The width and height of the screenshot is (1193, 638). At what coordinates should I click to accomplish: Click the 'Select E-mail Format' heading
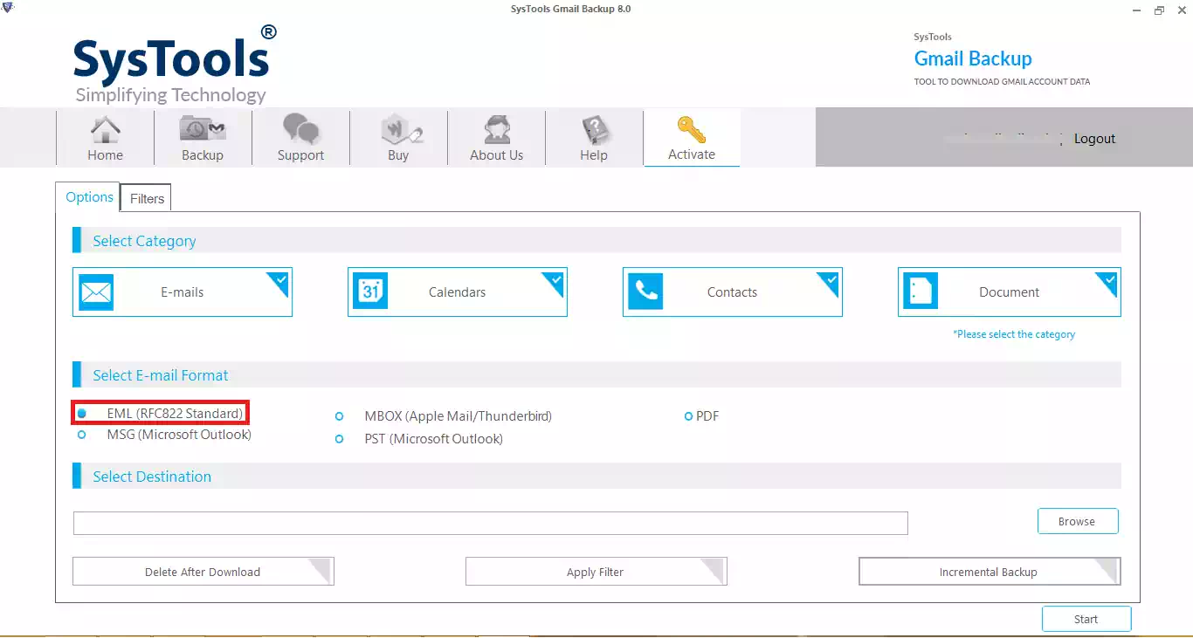click(x=161, y=375)
